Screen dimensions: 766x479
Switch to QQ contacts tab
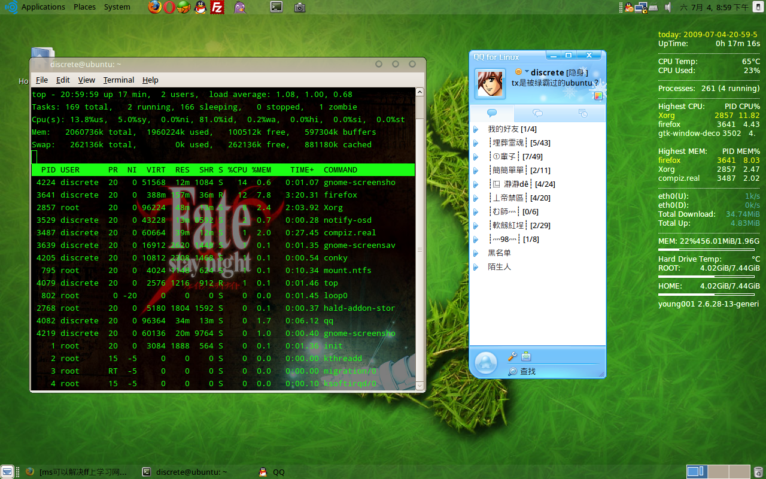(492, 113)
